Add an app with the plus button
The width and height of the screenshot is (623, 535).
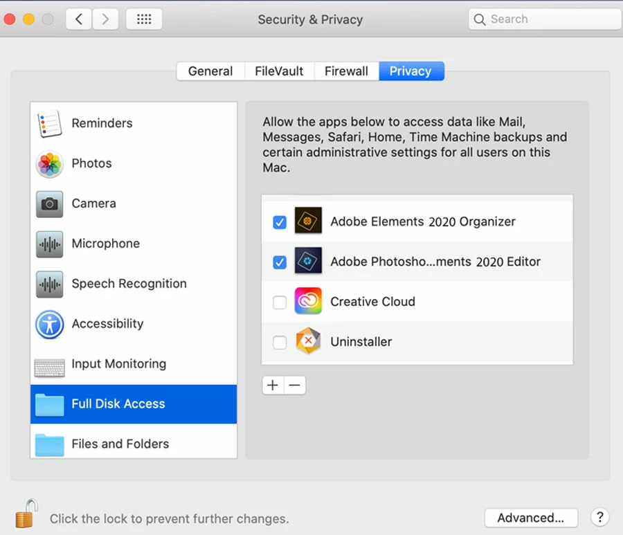[x=273, y=386]
